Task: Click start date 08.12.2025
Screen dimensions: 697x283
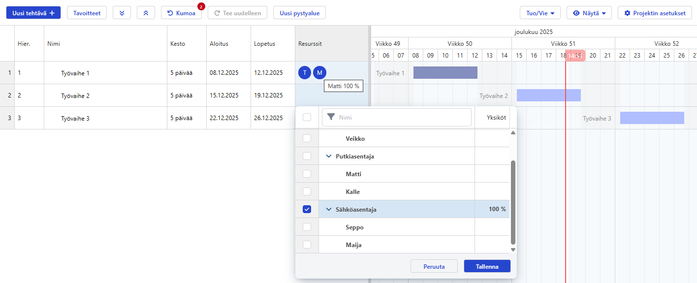Action: pos(229,73)
